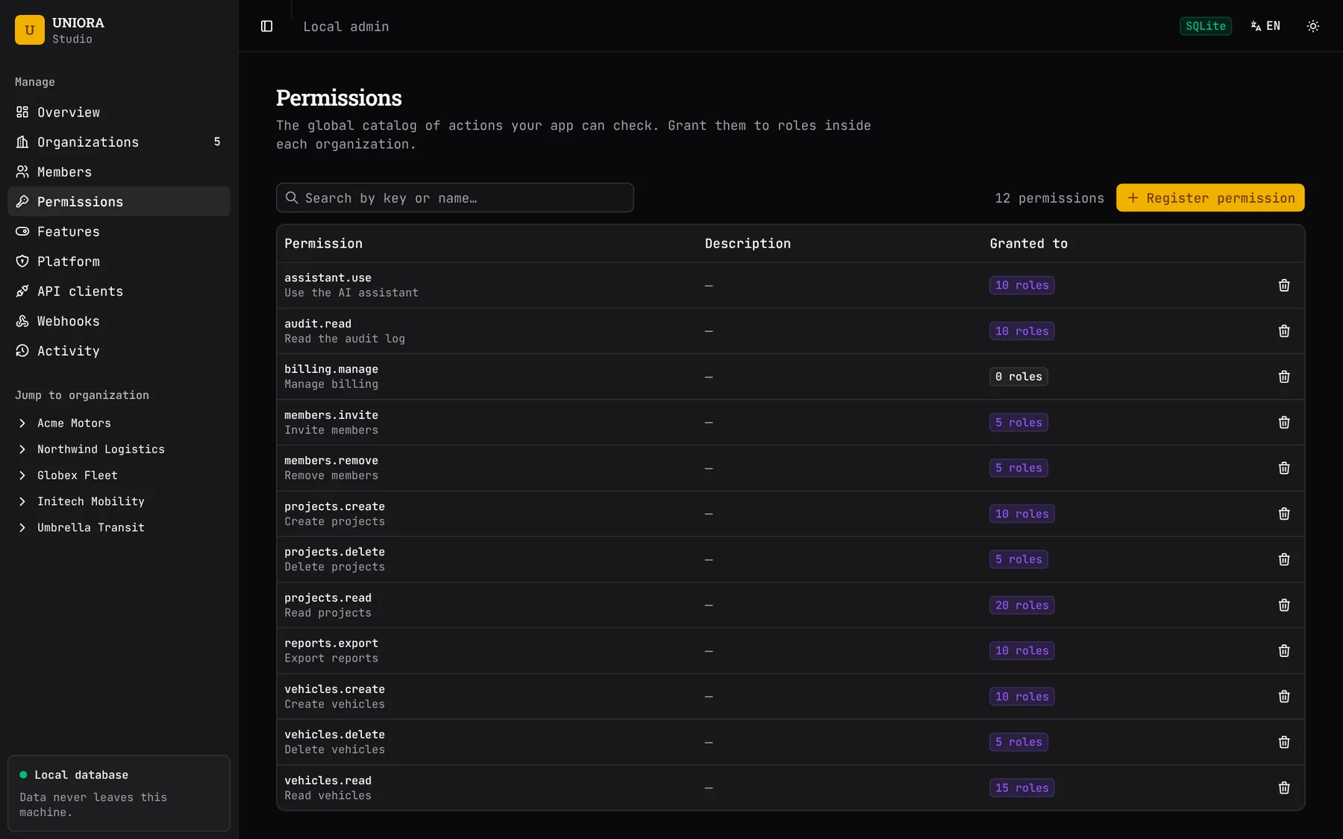The width and height of the screenshot is (1343, 839).
Task: Click the Local database status card
Action: click(x=119, y=793)
